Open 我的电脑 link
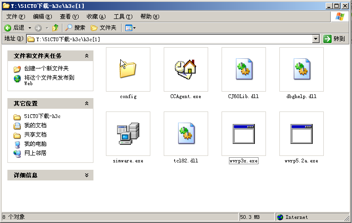This screenshot has width=352, height=223. pos(35,144)
